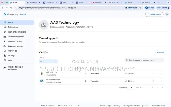Viewport: 171px width, 107px height.
Task: Pin the Daily Utility Kit app
Action: (x=153, y=74)
